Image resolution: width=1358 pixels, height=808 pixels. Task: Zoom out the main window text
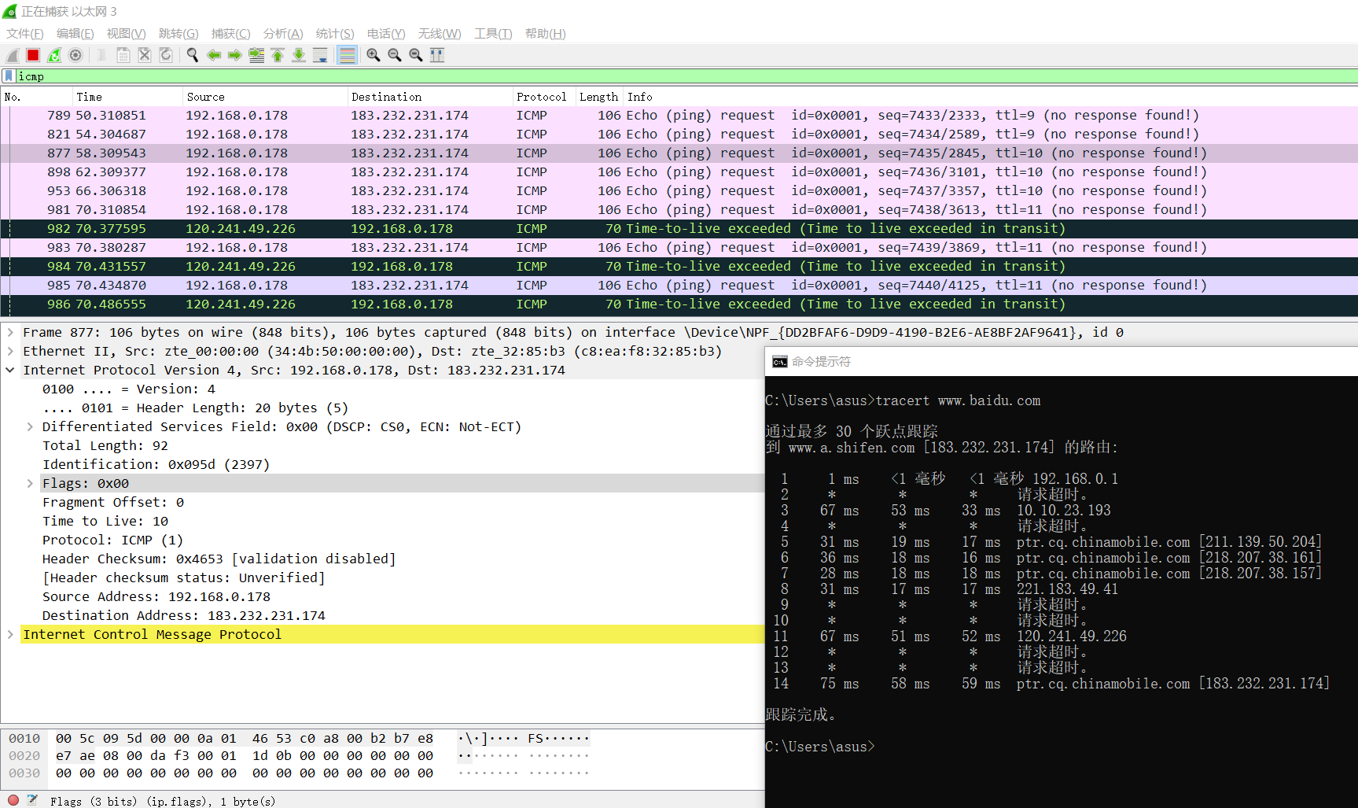point(395,55)
